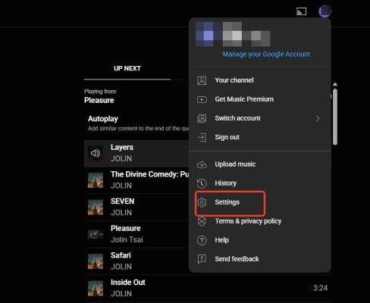Open Terms & privacy policy entry
The height and width of the screenshot is (303, 370).
point(260,221)
